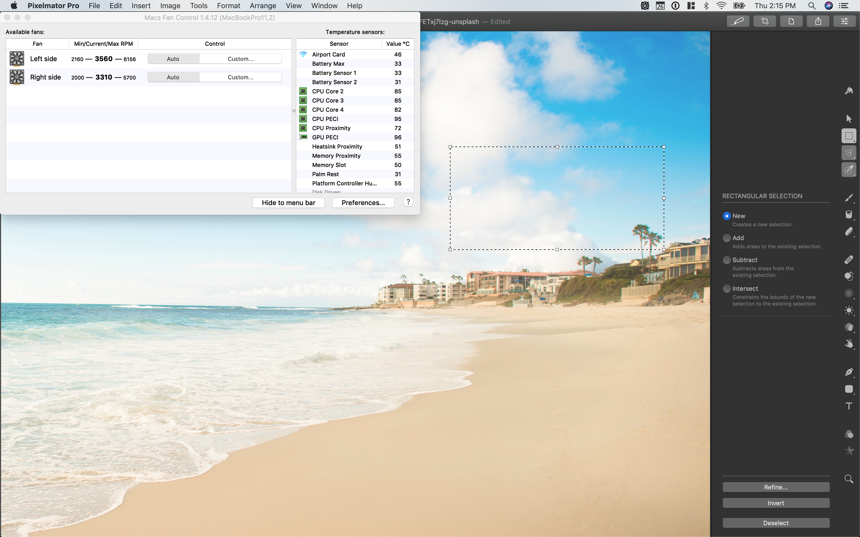
Task: Click the Sensor column header
Action: pos(339,44)
